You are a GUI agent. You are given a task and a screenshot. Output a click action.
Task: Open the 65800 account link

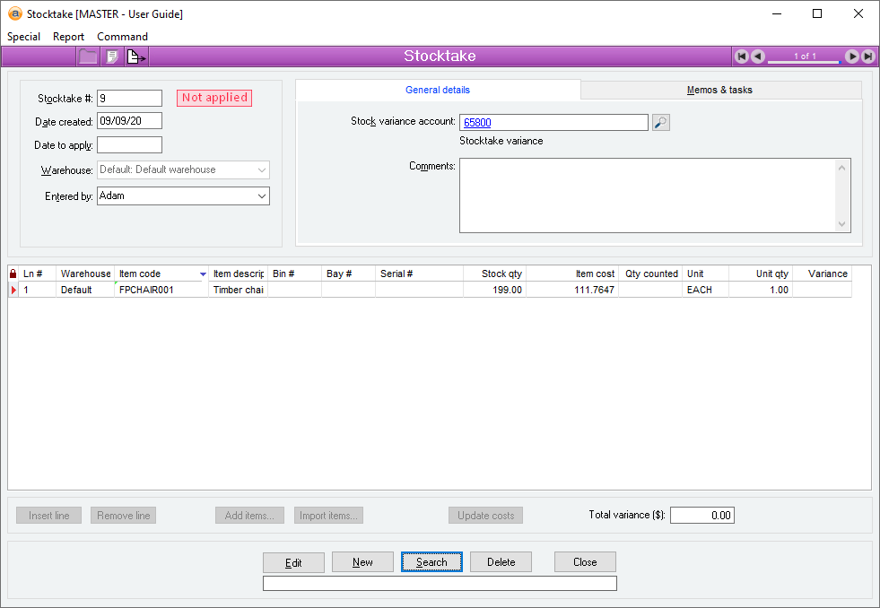tap(477, 122)
